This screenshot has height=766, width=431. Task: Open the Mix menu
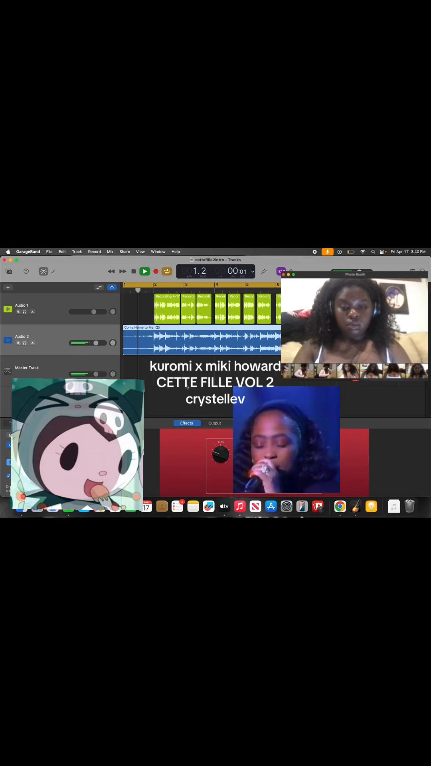click(x=110, y=252)
